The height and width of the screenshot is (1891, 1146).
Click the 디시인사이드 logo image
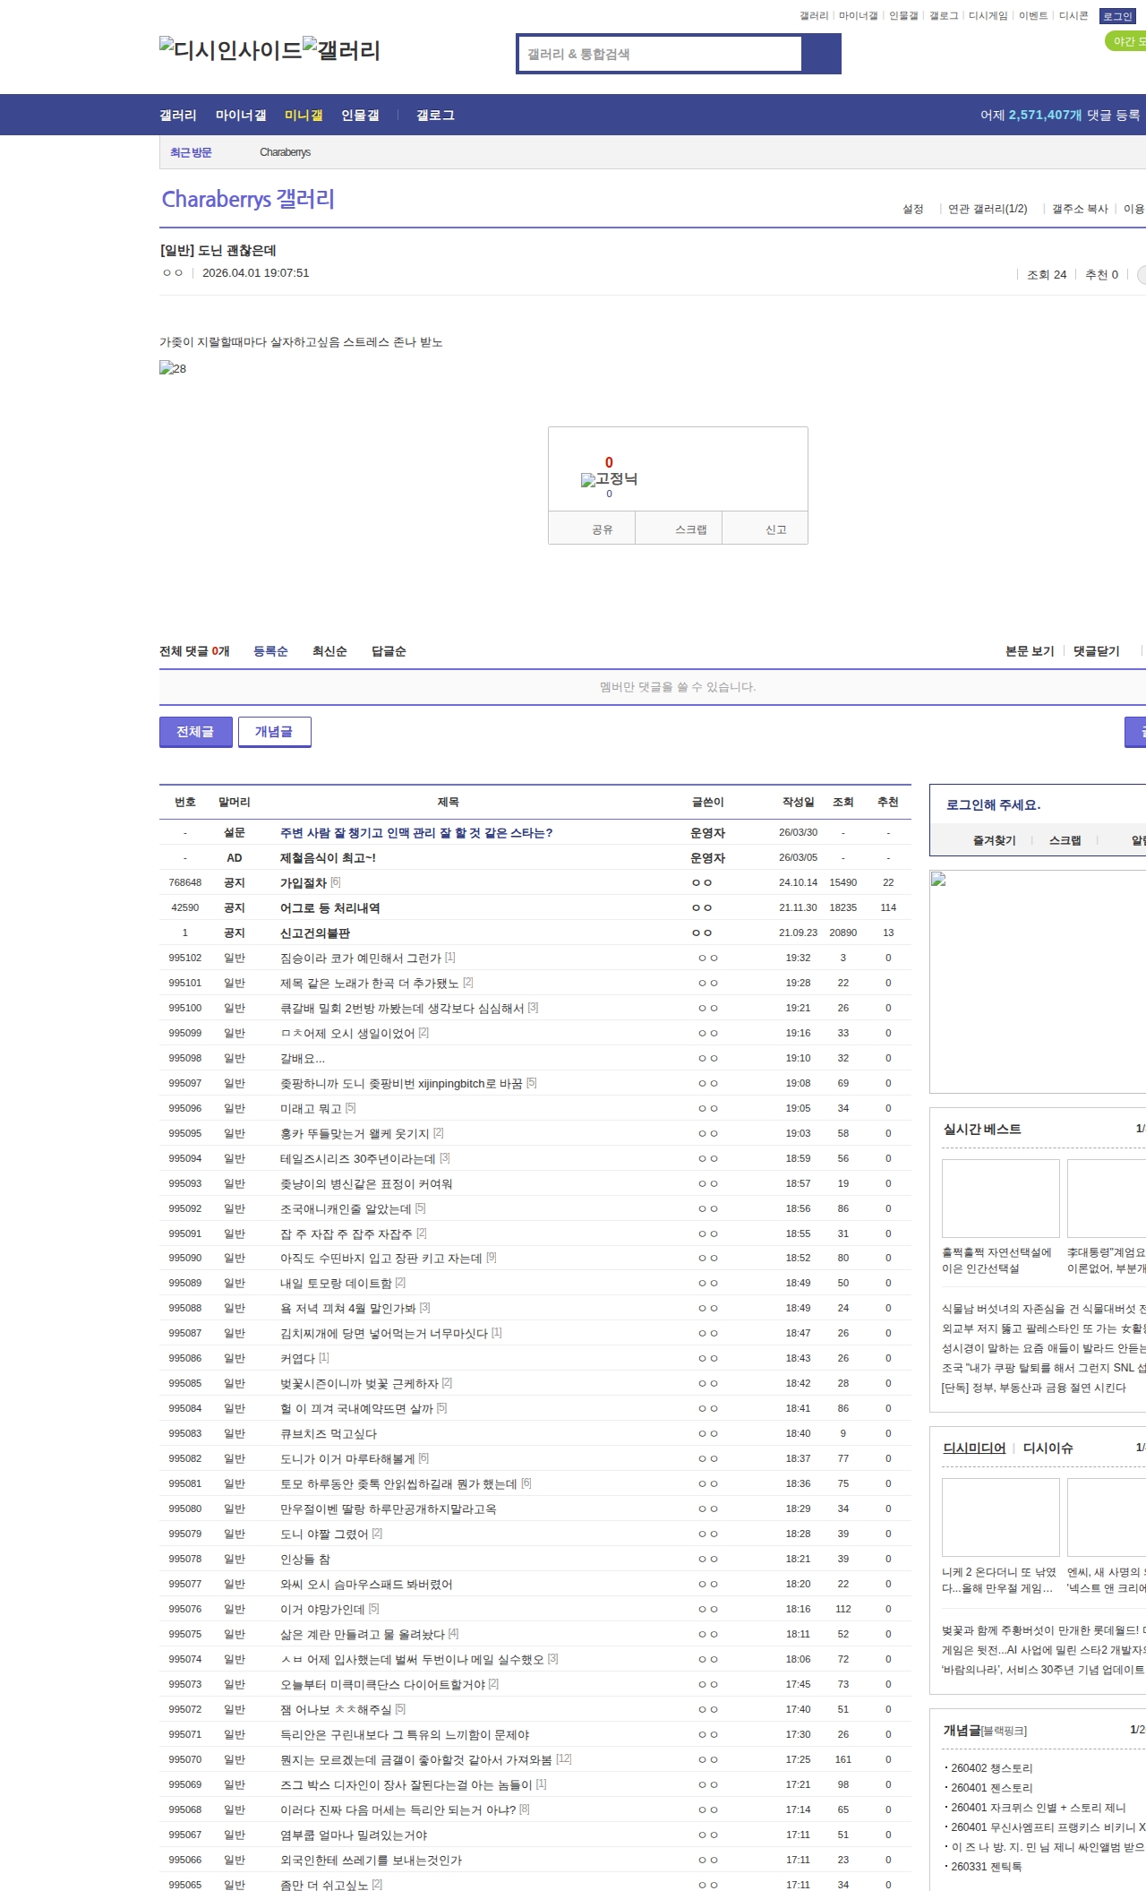click(230, 50)
